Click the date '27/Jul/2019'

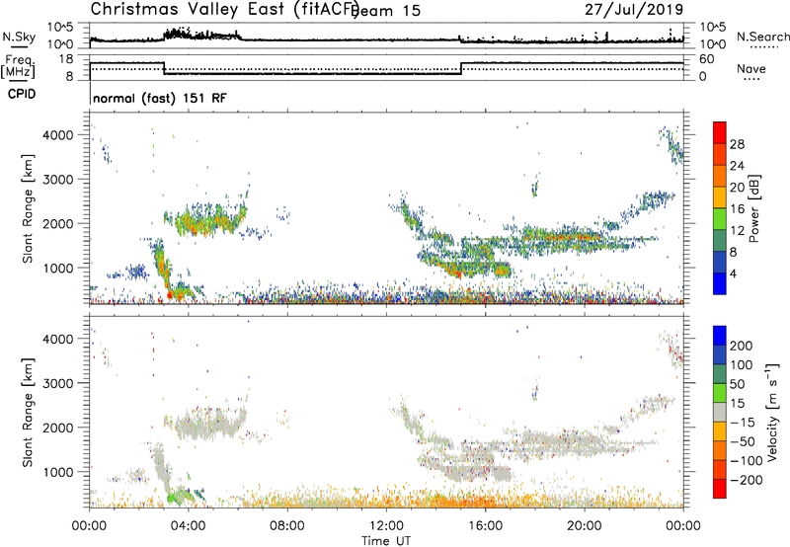(x=634, y=10)
